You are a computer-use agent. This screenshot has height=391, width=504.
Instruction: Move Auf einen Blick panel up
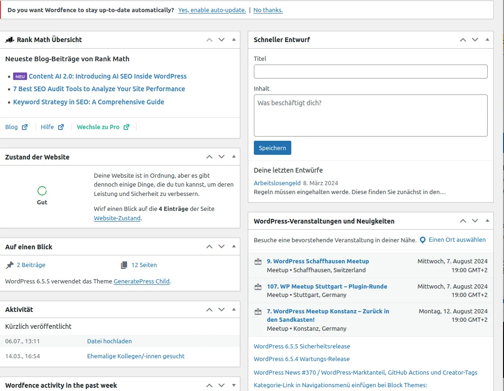click(x=209, y=246)
